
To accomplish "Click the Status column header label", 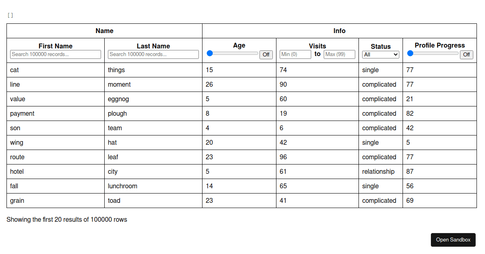I will [x=380, y=46].
